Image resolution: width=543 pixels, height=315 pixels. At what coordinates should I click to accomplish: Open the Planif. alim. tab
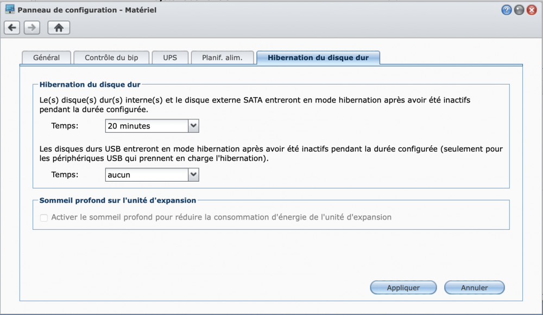(222, 58)
